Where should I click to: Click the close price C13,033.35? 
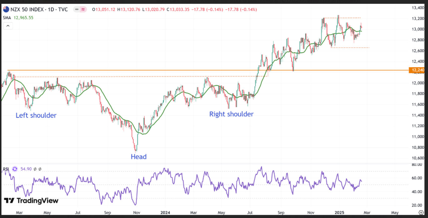[x=178, y=10]
